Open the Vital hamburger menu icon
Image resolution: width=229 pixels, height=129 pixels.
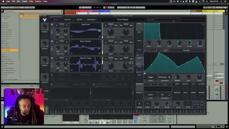point(152,20)
